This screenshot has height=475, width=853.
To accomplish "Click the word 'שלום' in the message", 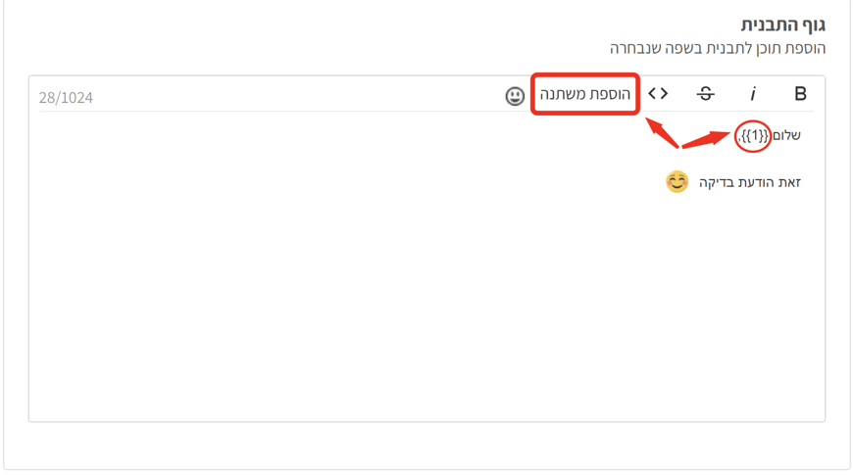I will 786,135.
